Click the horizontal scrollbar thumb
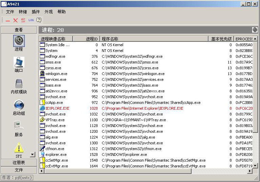This screenshot has height=182, width=260. click(x=118, y=171)
